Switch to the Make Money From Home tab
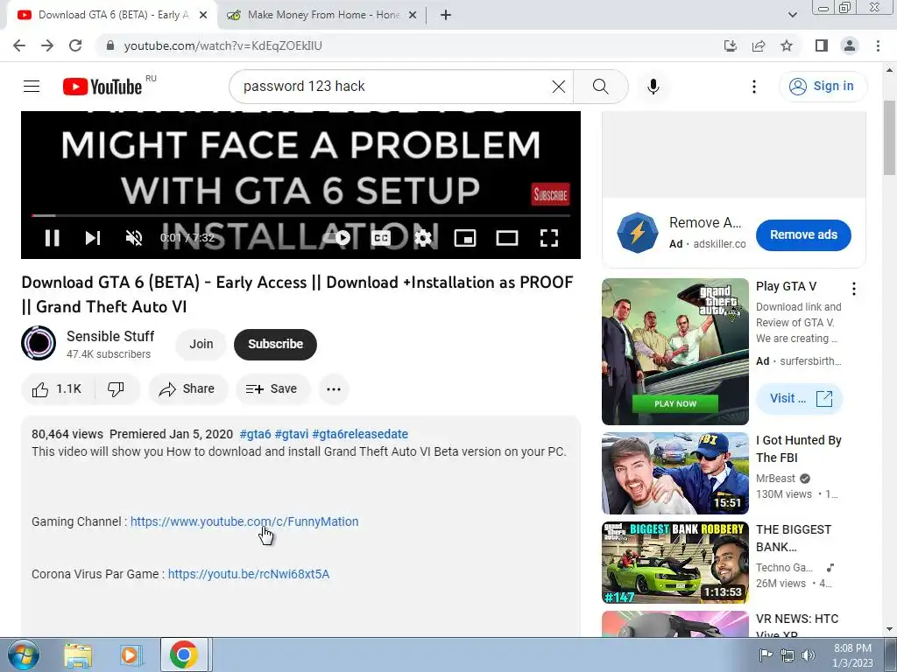This screenshot has width=897, height=672. [x=323, y=15]
